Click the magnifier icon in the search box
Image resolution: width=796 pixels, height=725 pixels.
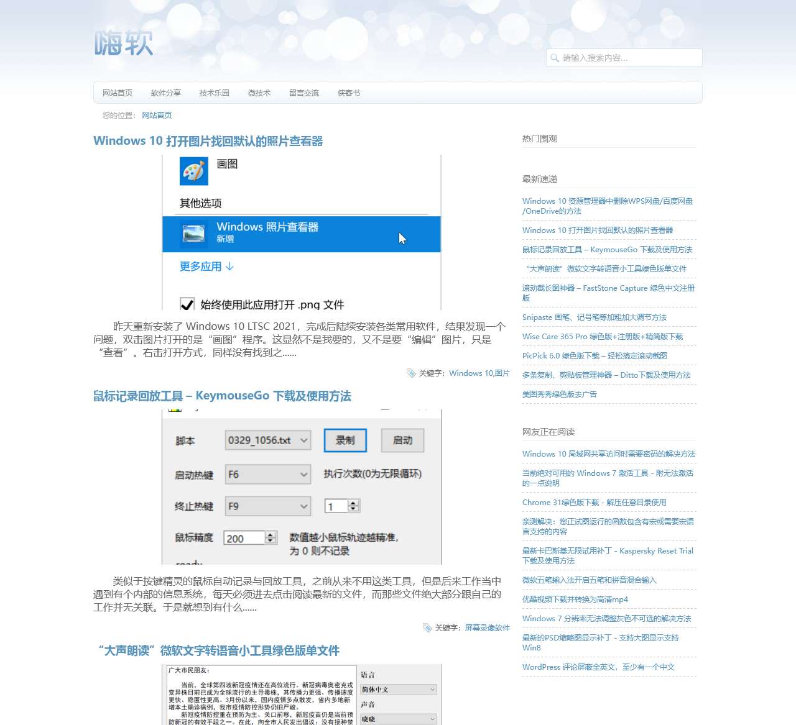(x=555, y=58)
